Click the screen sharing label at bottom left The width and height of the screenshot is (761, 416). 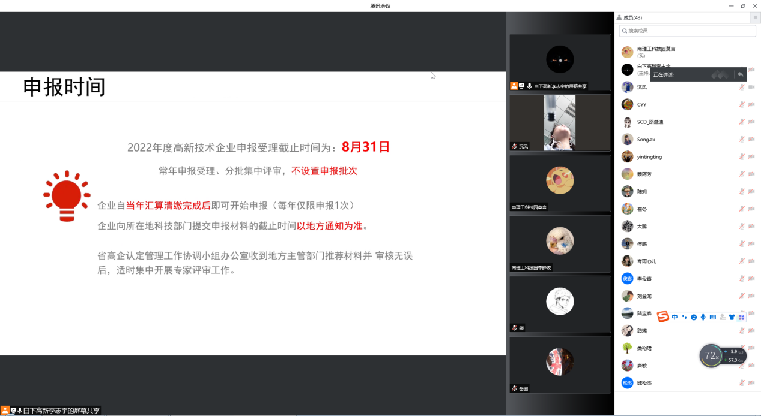click(x=61, y=411)
